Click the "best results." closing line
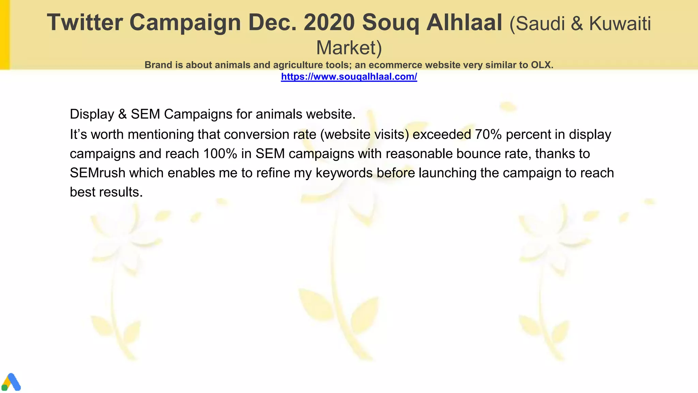 [x=106, y=192]
